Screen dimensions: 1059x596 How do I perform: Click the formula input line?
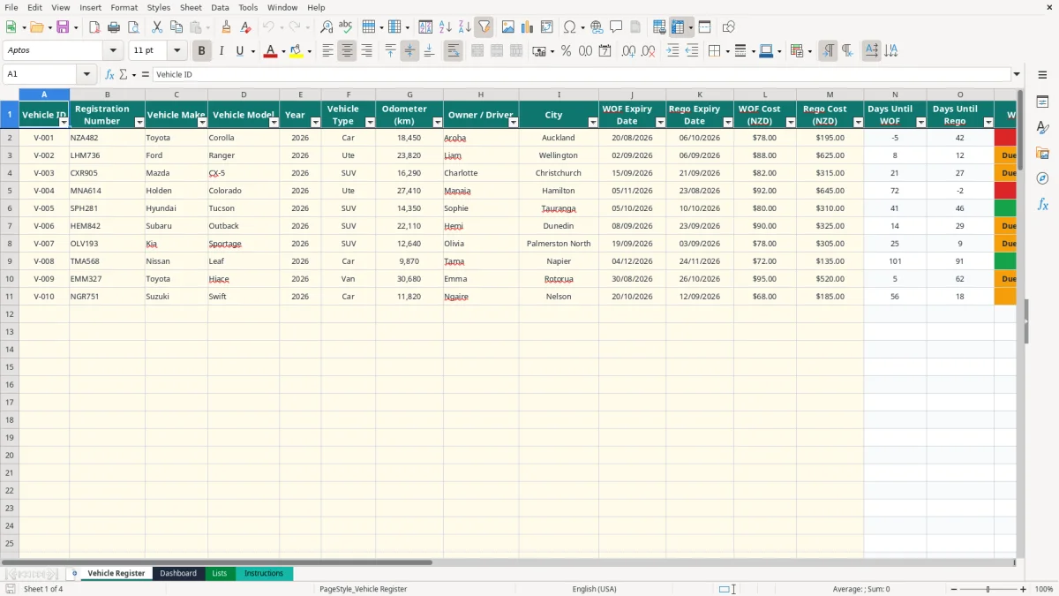[x=581, y=75]
